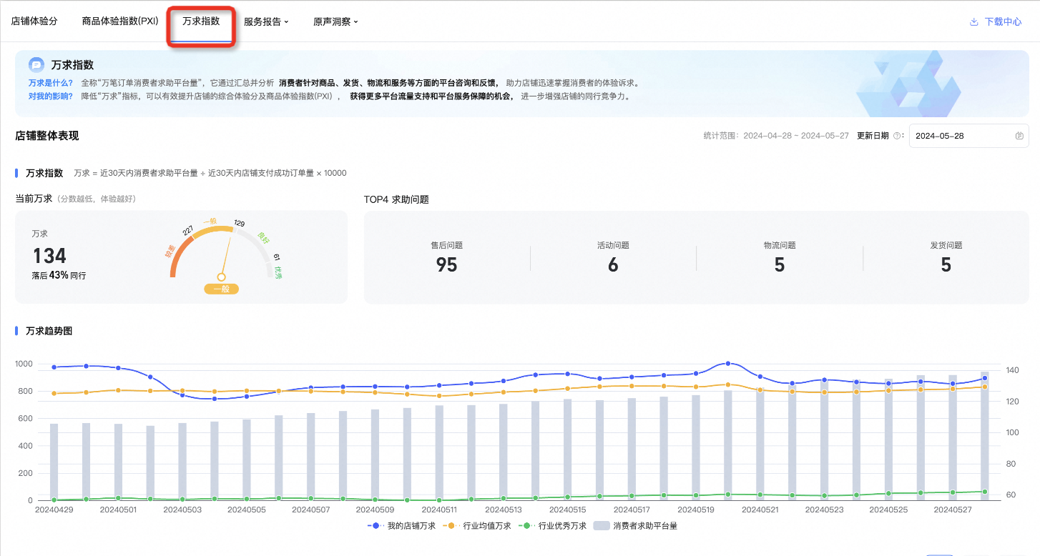Click the 2024-05-28 date input field
The width and height of the screenshot is (1040, 556).
[x=968, y=136]
